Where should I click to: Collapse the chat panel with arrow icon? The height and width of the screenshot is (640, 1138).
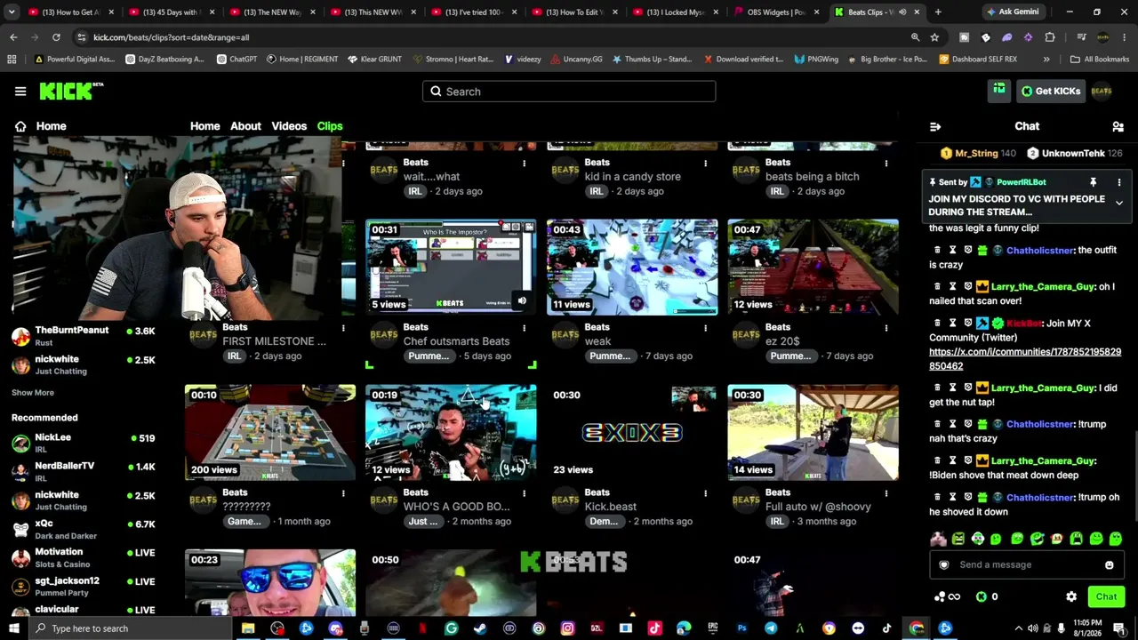pyautogui.click(x=935, y=126)
